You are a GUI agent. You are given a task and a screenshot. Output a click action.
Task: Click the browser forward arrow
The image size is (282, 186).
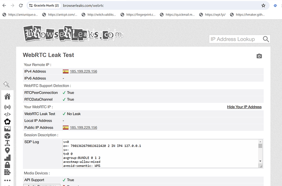pyautogui.click(x=12, y=6)
